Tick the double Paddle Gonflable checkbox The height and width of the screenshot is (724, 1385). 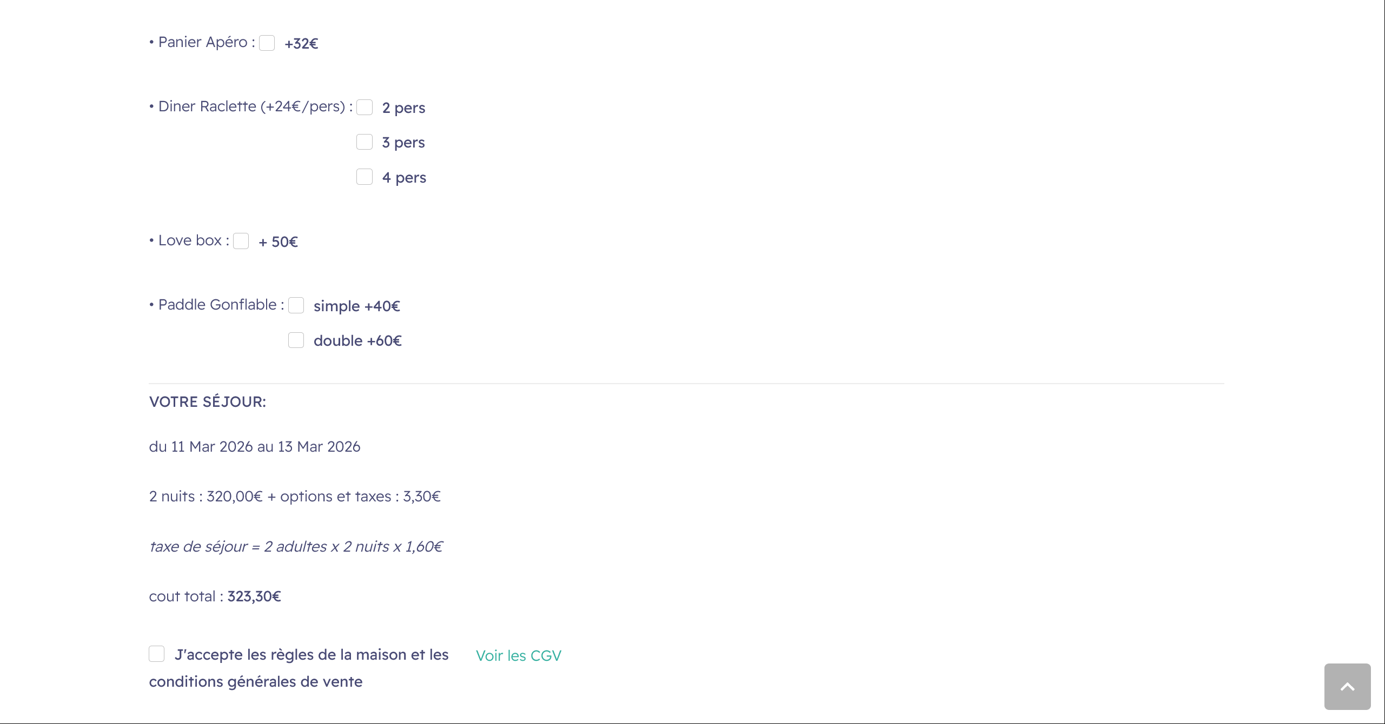(296, 340)
